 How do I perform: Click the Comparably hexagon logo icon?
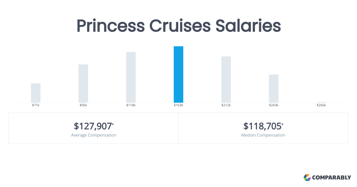coord(307,178)
